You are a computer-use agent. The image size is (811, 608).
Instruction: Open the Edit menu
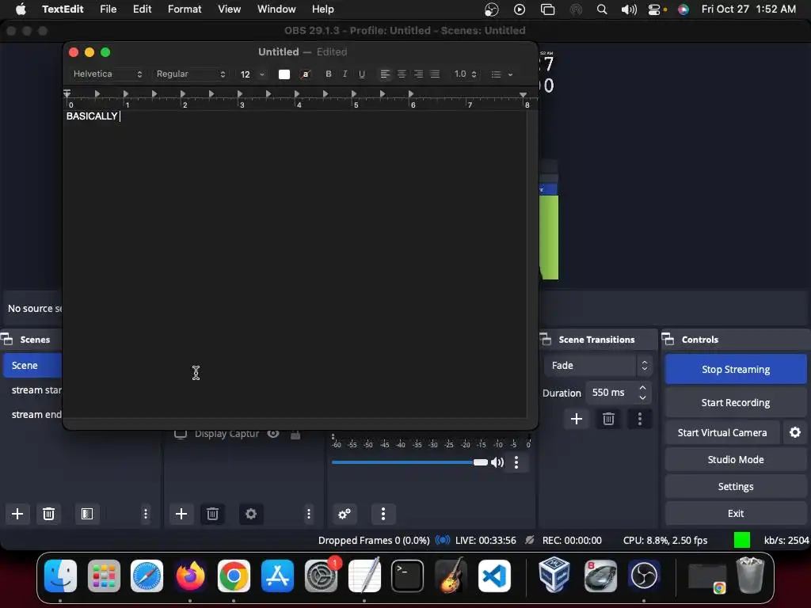[142, 9]
